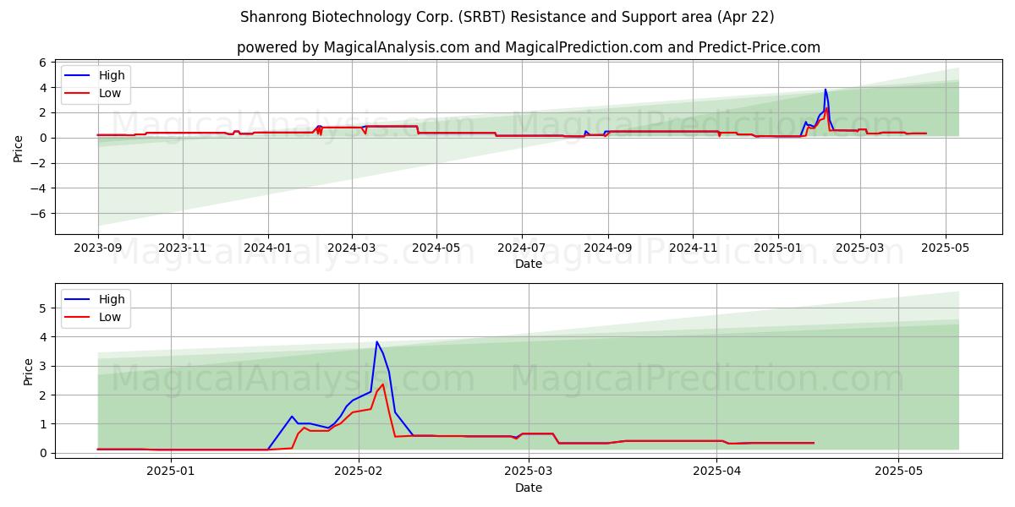Click the blue High peak in bottom chart

pos(376,341)
